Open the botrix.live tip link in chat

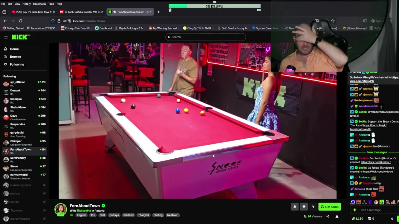pos(368,127)
